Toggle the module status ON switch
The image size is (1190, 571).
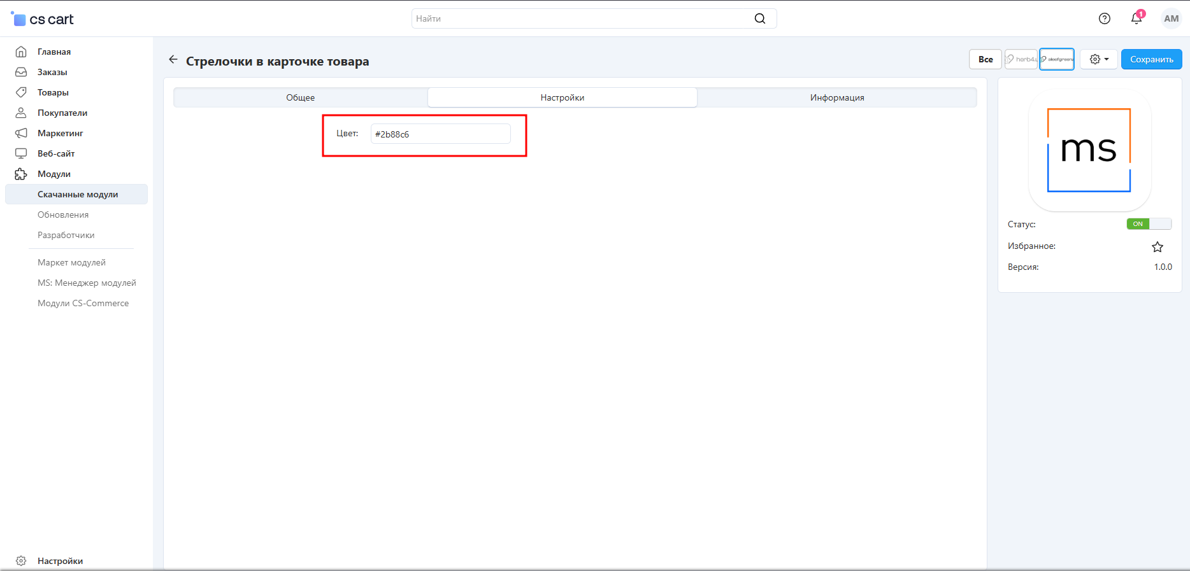(x=1149, y=224)
